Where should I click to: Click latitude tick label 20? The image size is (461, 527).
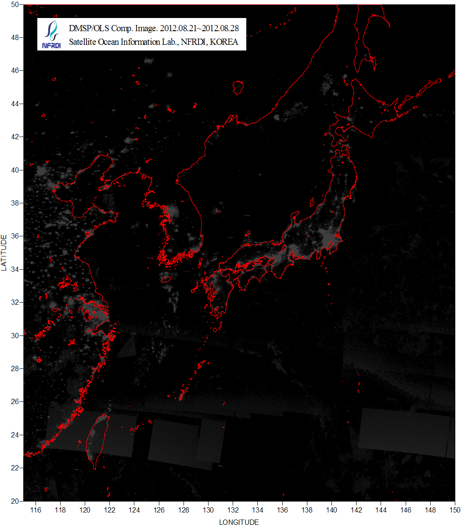(x=14, y=501)
